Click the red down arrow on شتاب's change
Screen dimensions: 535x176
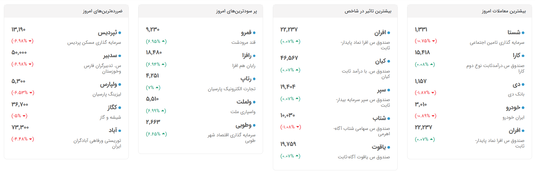click(298, 127)
